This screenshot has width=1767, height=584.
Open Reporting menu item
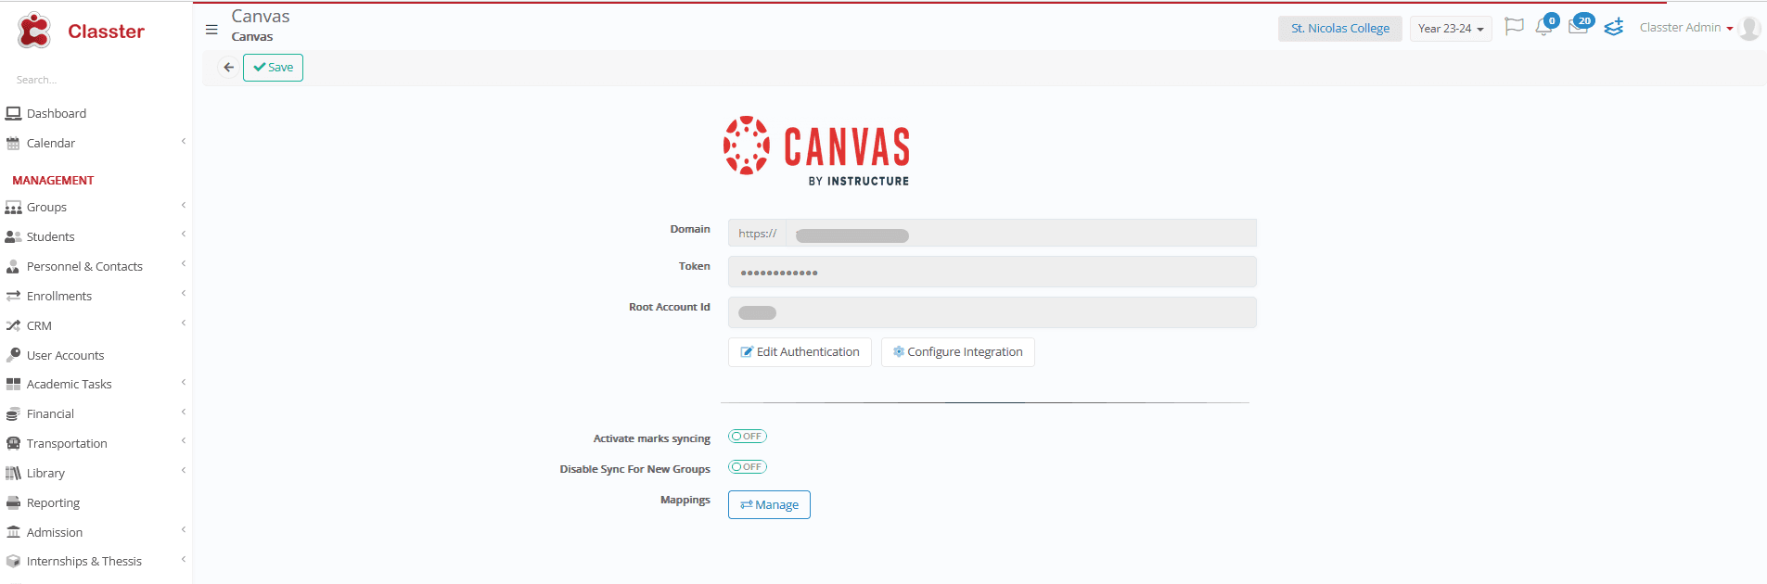click(53, 503)
